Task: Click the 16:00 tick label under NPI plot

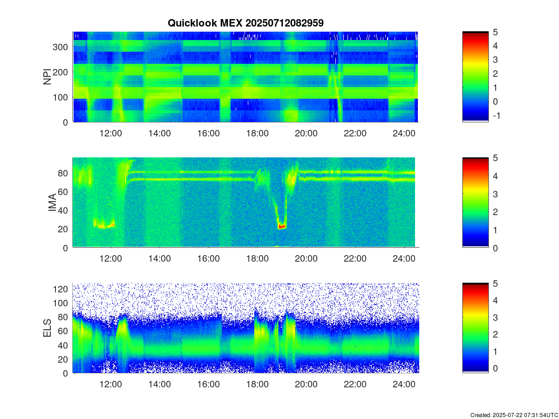Action: pos(209,133)
